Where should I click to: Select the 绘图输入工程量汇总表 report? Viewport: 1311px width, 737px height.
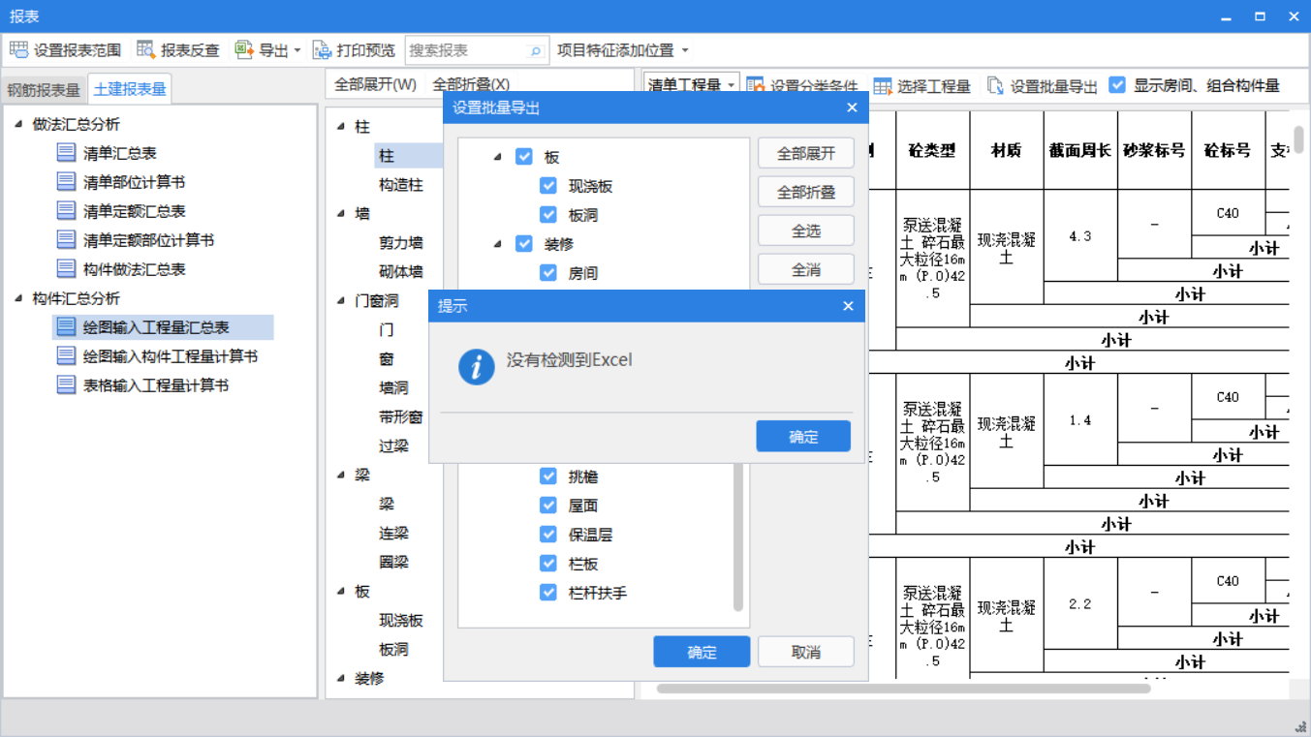[163, 327]
